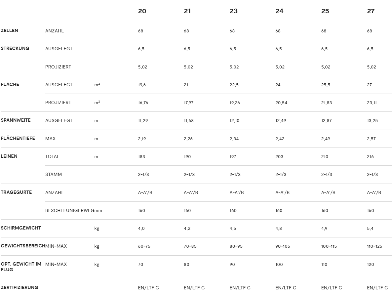The width and height of the screenshot is (392, 296).
Task: Click the GEWICHTSBEREICH row label
Action: pos(23,246)
